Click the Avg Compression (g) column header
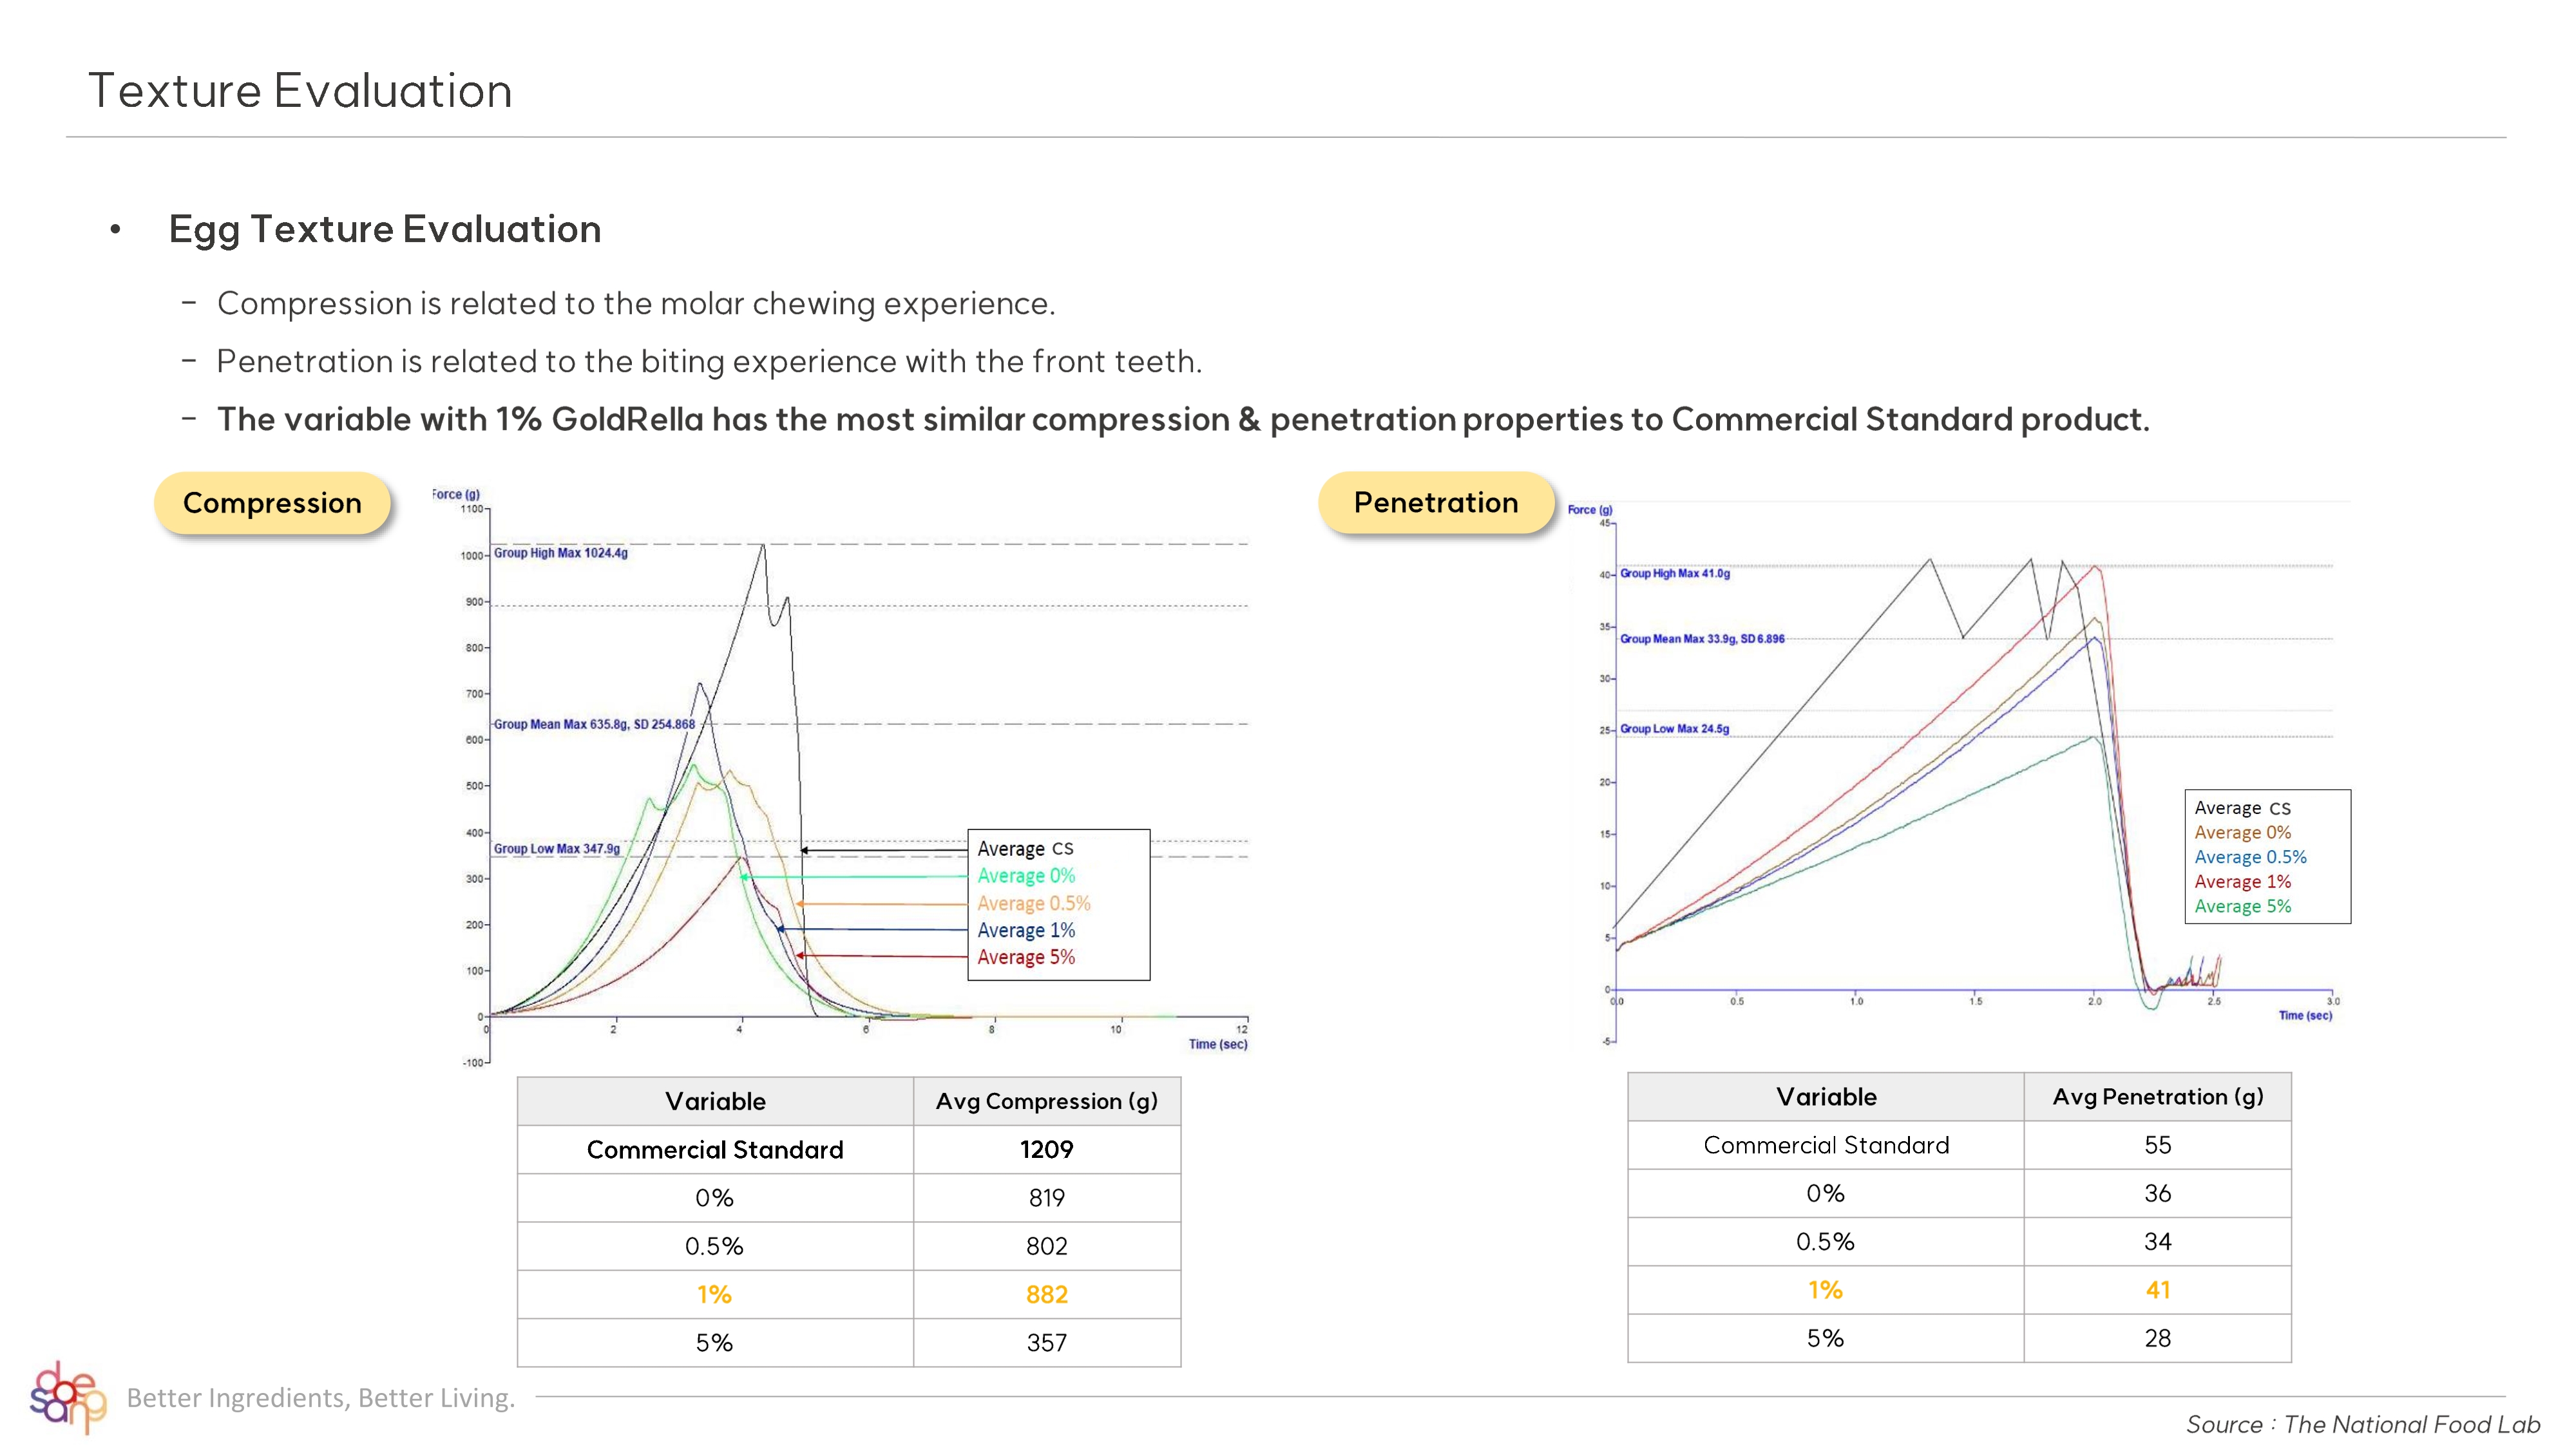This screenshot has width=2576, height=1449. click(x=1046, y=1102)
